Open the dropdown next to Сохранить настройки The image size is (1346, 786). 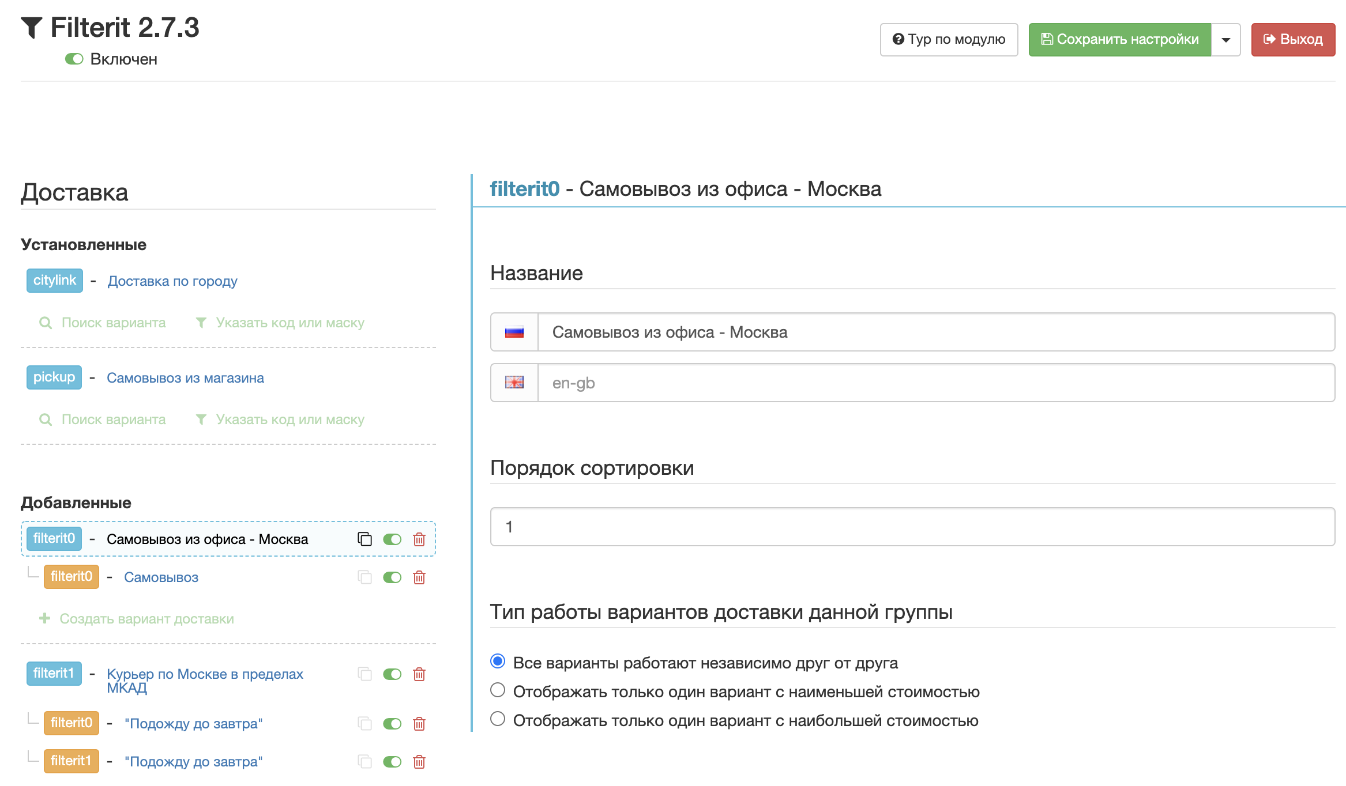[1225, 40]
